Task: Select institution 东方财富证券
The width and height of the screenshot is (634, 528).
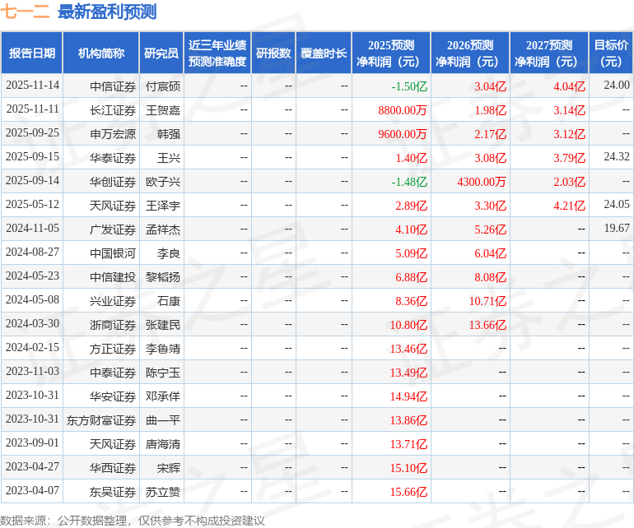Action: click(101, 420)
